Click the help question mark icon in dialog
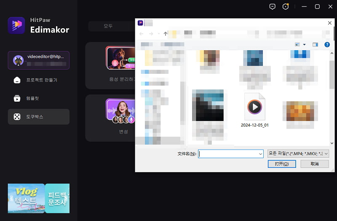The height and width of the screenshot is (221, 337). [327, 44]
